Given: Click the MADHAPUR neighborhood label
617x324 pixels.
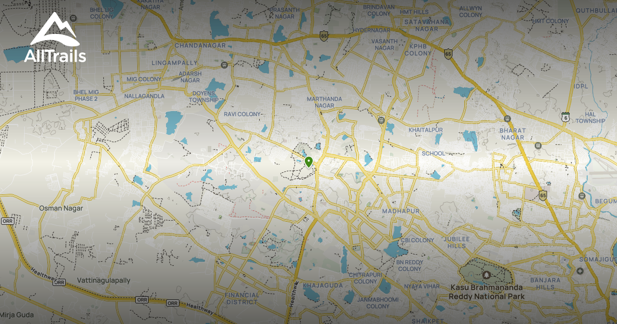Looking at the screenshot, I should pos(401,211).
